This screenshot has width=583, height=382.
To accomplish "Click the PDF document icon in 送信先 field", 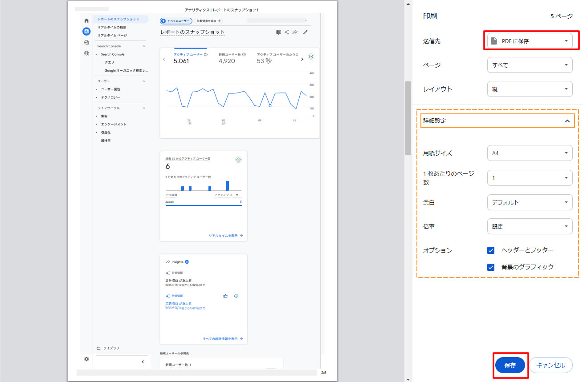I will point(493,41).
